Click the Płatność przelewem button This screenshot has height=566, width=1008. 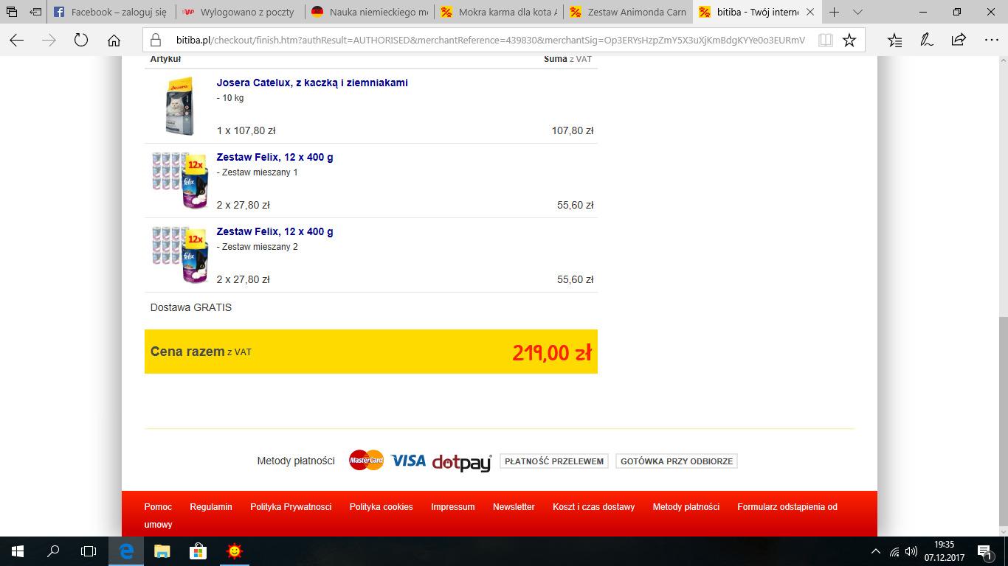[554, 461]
